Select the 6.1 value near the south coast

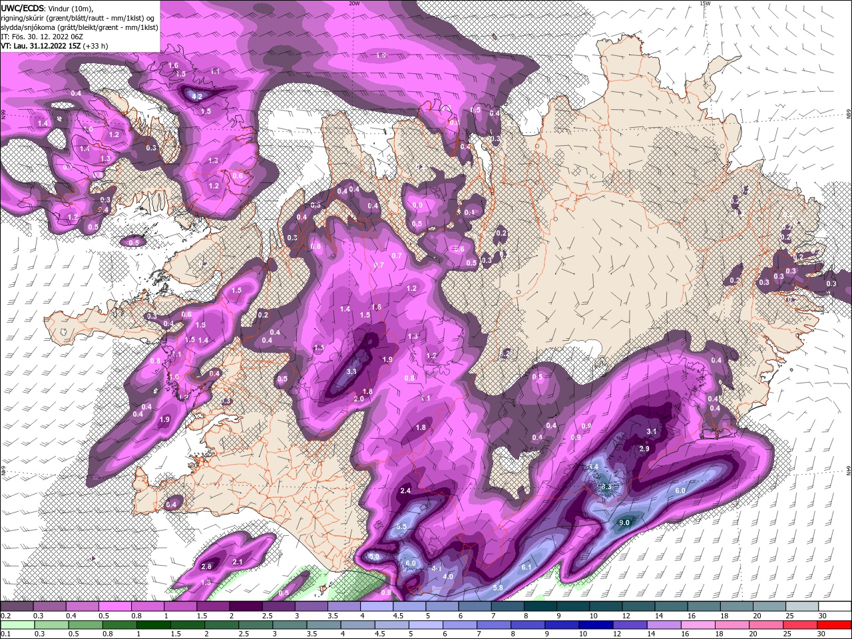[x=526, y=567]
